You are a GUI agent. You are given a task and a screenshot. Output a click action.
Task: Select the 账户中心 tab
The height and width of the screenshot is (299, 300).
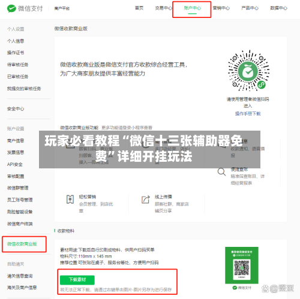(192, 8)
